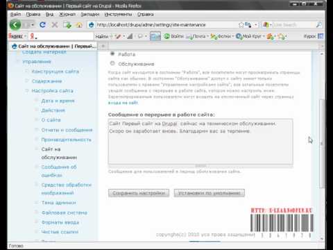Click the speech bubble icon in the Yandex bar
This screenshot has width=333, height=250.
pyautogui.click(x=140, y=36)
